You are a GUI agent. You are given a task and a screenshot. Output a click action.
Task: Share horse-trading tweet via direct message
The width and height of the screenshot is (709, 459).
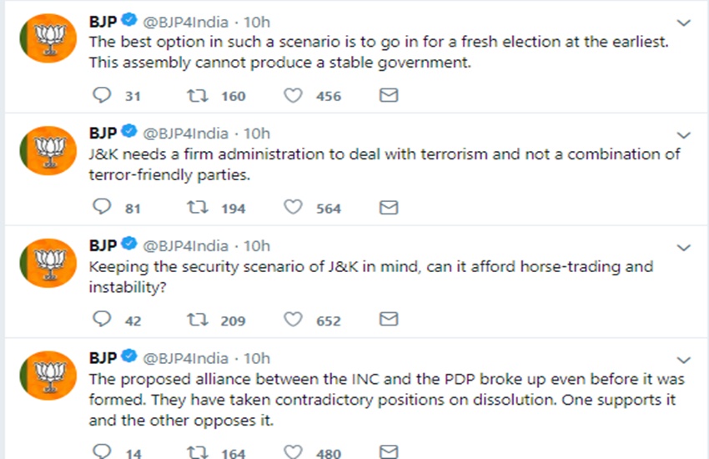[x=388, y=320]
